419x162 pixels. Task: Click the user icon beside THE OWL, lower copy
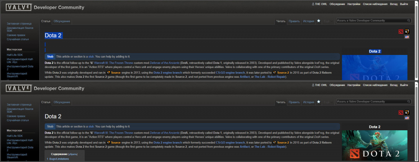pyautogui.click(x=313, y=85)
